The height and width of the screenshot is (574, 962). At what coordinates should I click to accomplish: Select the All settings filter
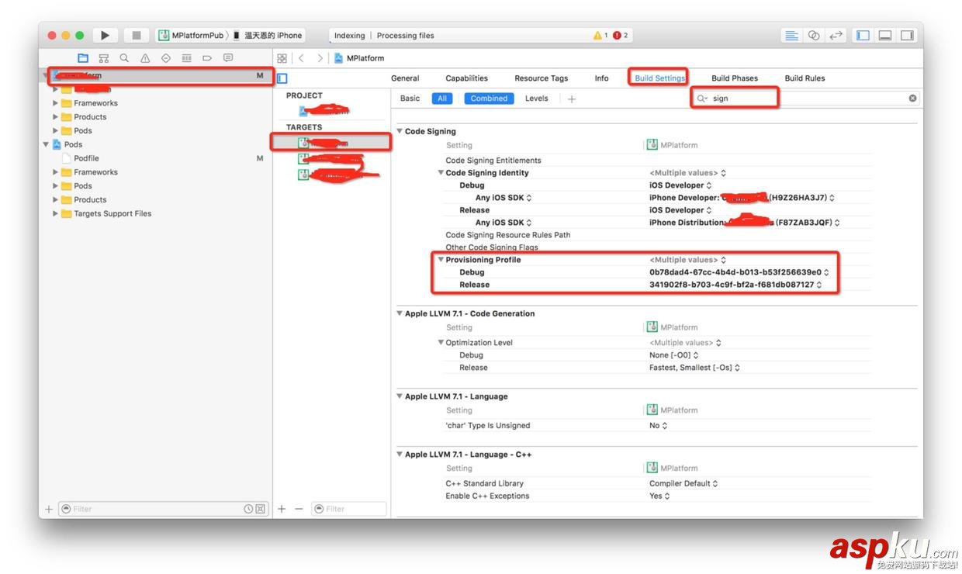pos(442,99)
